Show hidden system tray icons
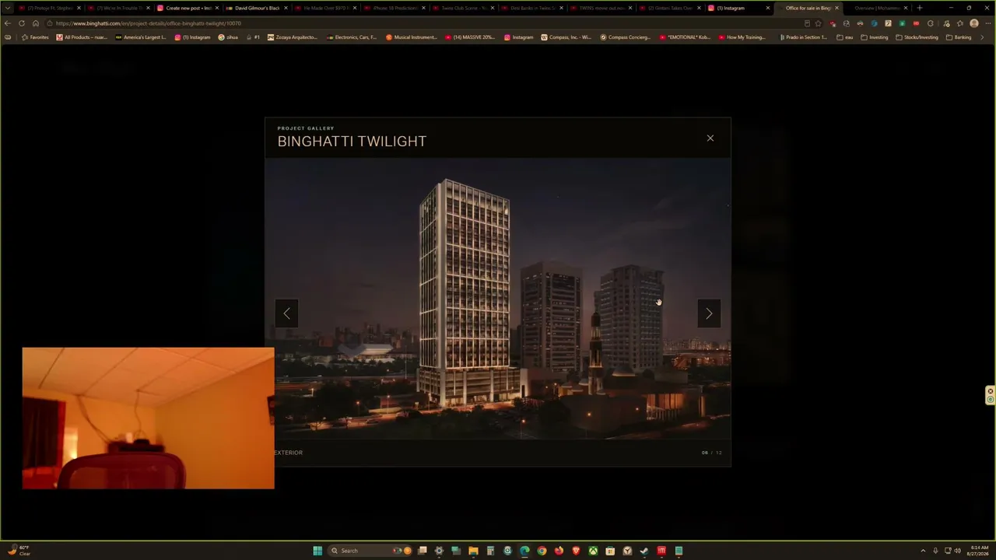This screenshot has width=996, height=560. pos(923,551)
